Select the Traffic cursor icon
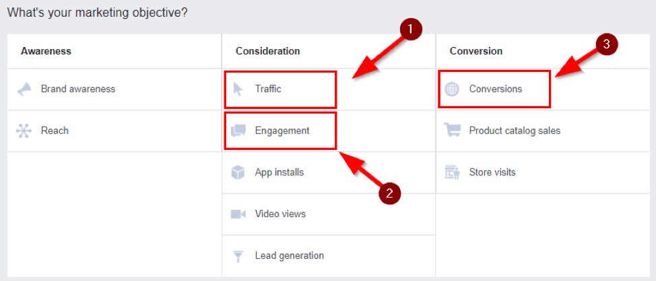656x281 pixels. (238, 89)
